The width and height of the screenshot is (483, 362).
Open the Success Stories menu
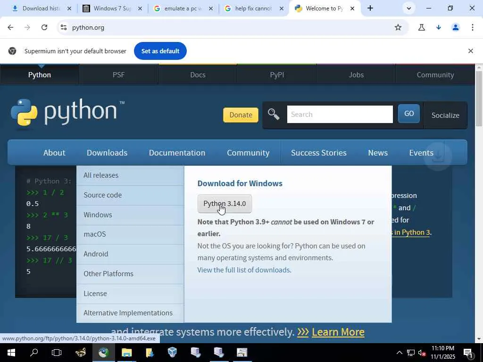click(318, 153)
